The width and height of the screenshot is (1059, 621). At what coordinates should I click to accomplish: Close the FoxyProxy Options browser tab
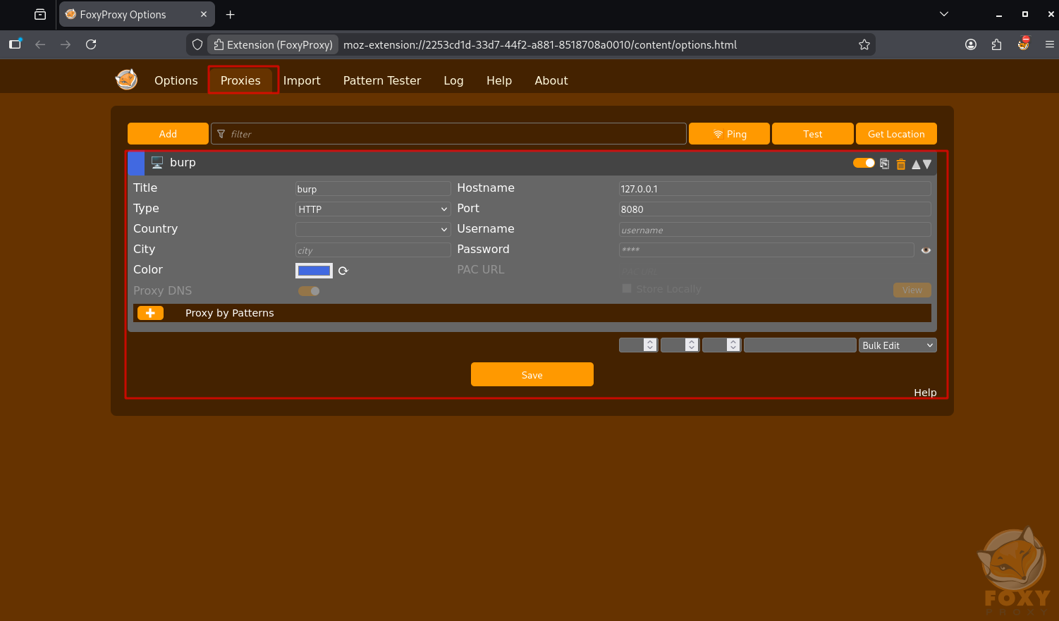click(x=204, y=14)
